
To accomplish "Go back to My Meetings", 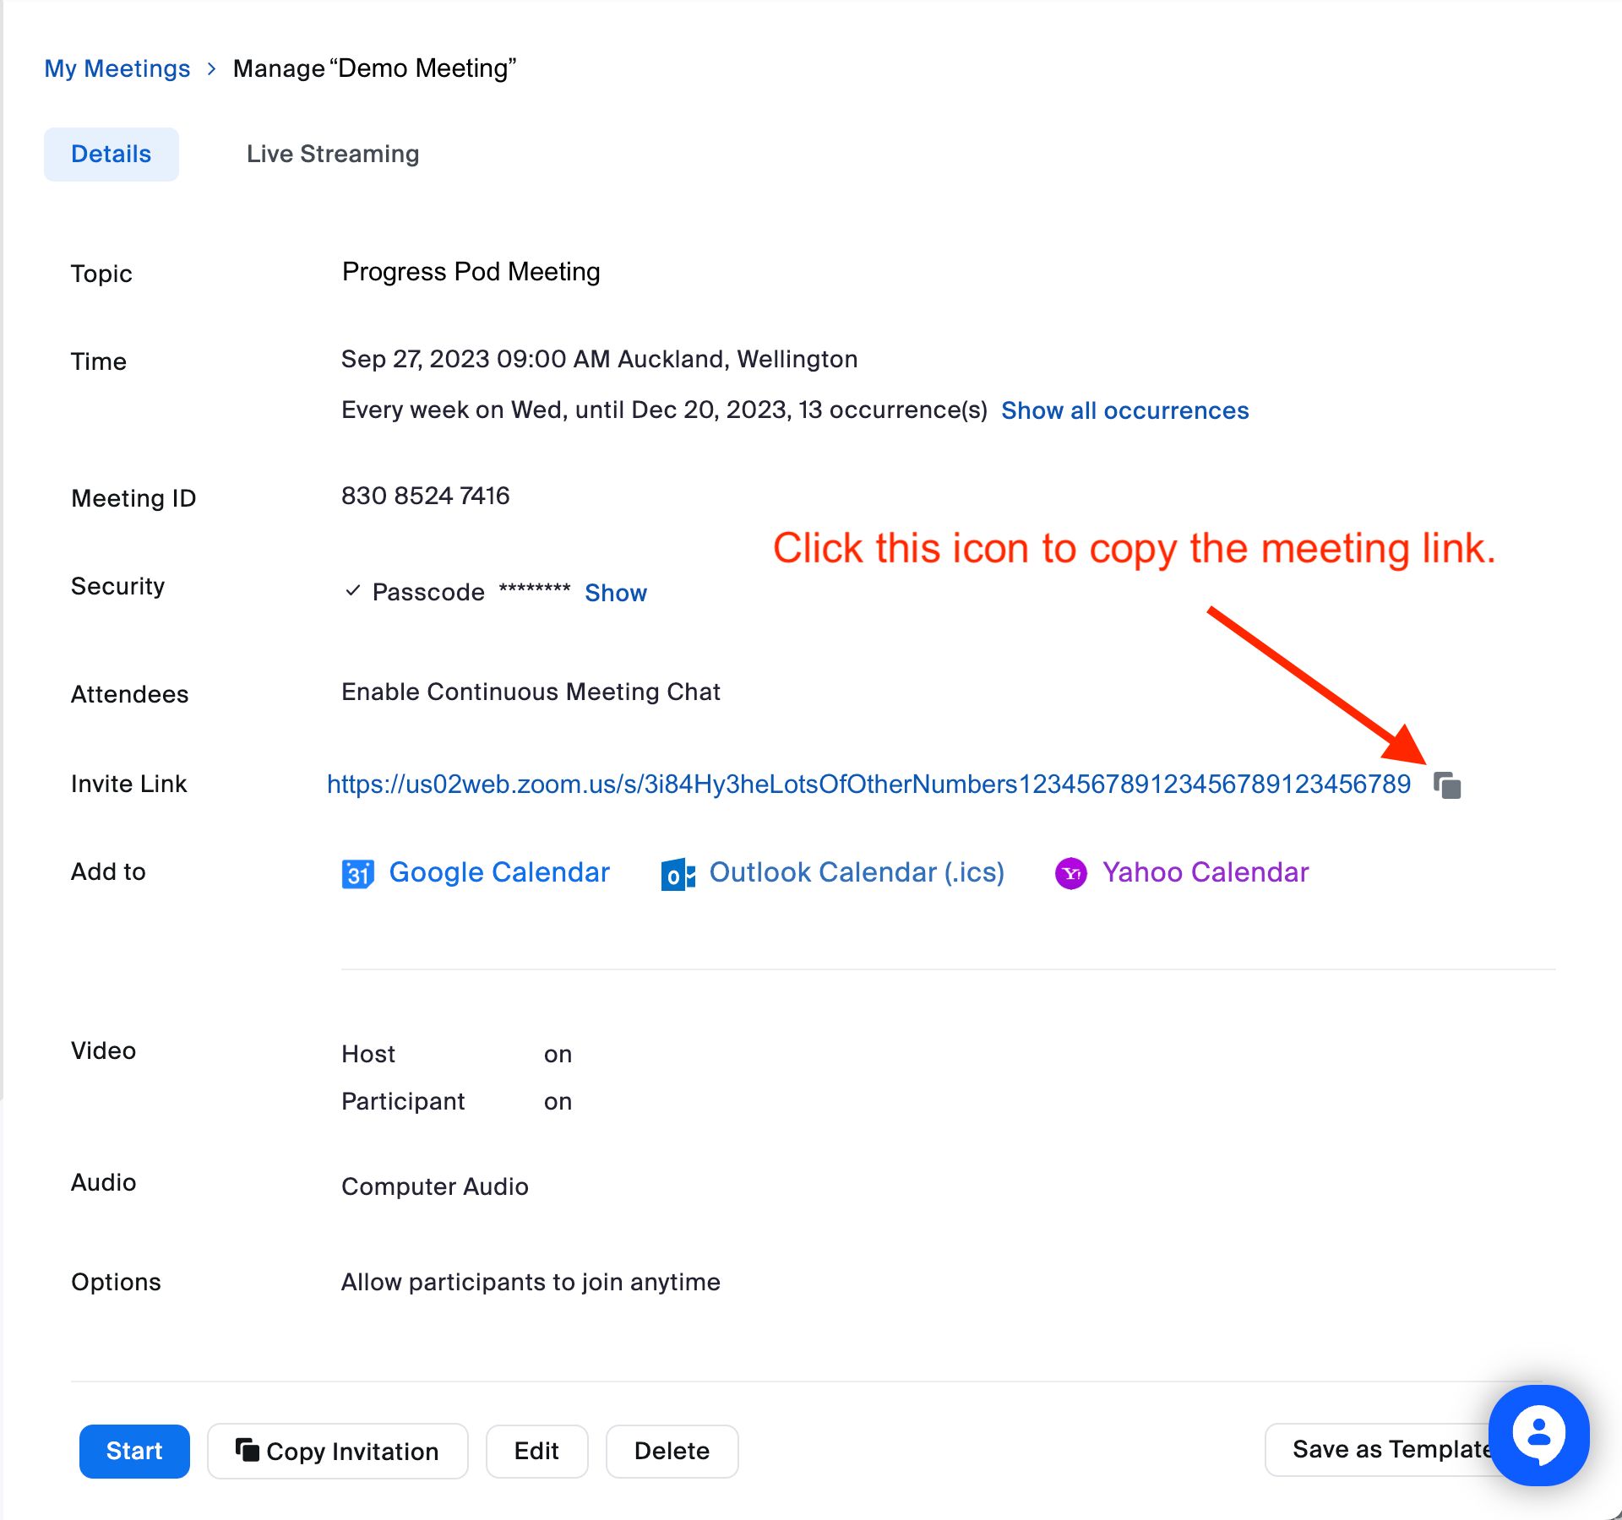I will [x=117, y=68].
